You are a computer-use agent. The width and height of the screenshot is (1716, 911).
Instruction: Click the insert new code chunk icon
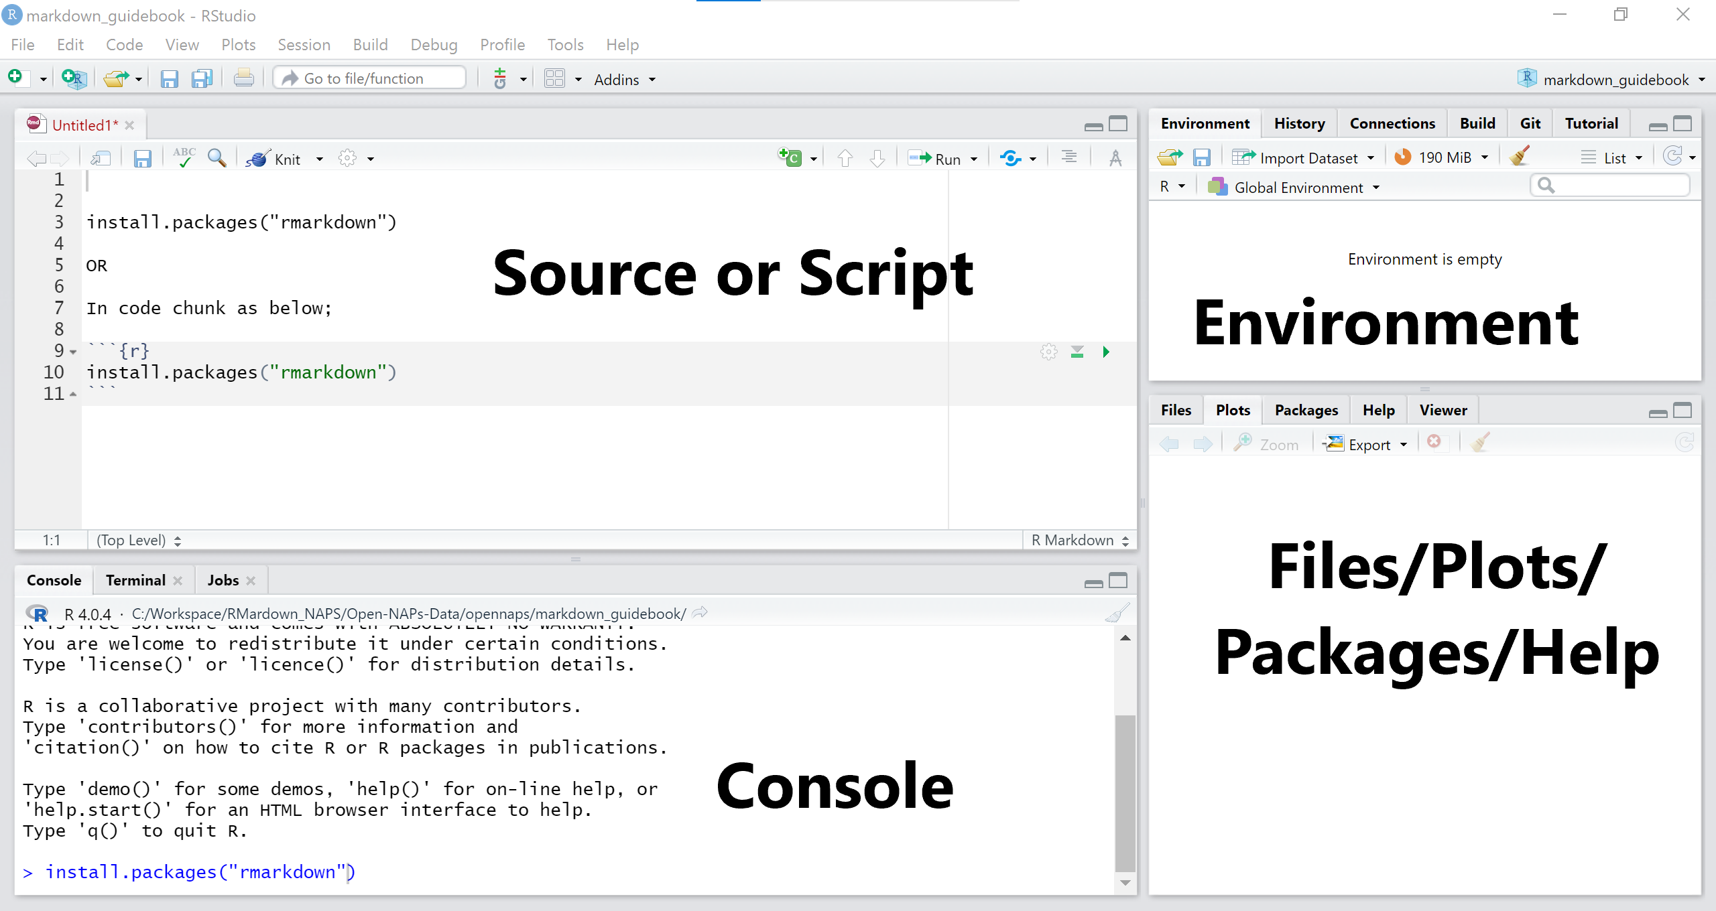tap(790, 158)
